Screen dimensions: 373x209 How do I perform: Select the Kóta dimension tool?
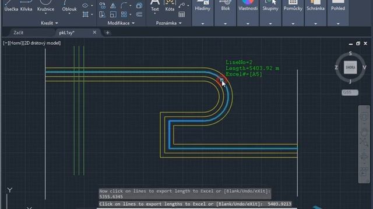pos(170,6)
